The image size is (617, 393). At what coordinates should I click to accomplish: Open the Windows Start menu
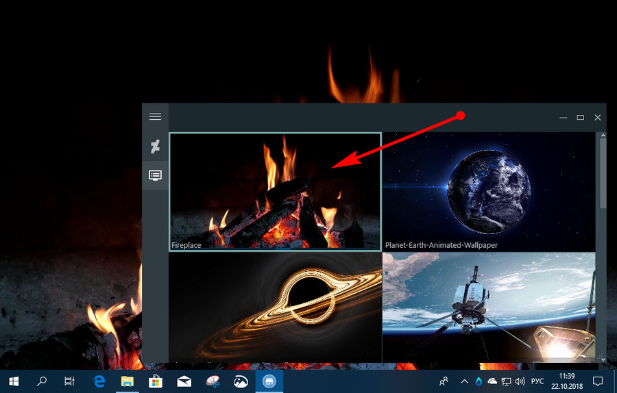(x=14, y=381)
